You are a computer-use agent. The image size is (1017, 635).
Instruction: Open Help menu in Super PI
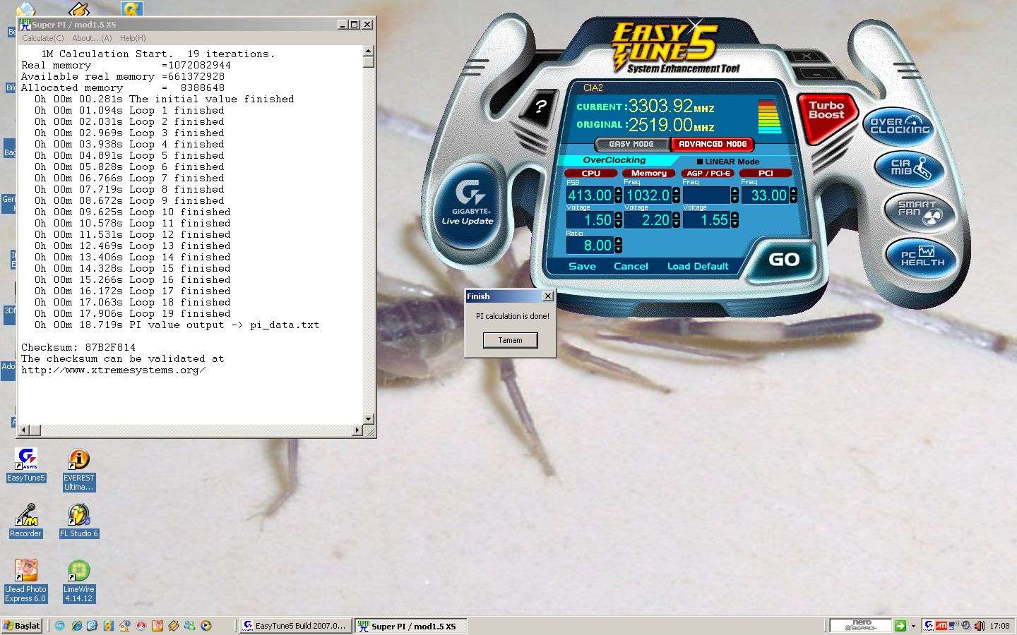coord(133,38)
